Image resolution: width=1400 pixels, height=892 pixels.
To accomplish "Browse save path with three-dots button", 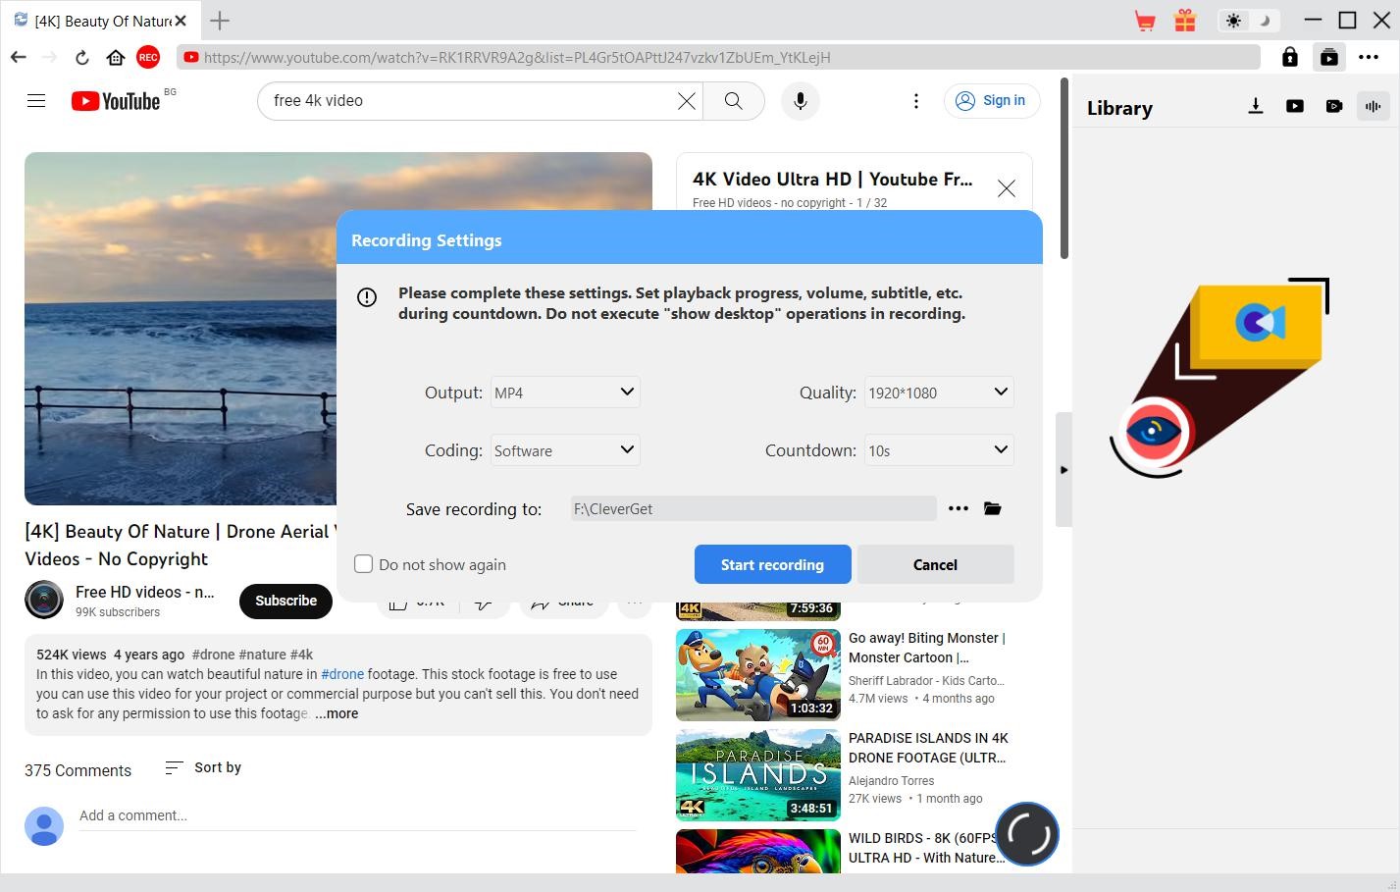I will [958, 508].
